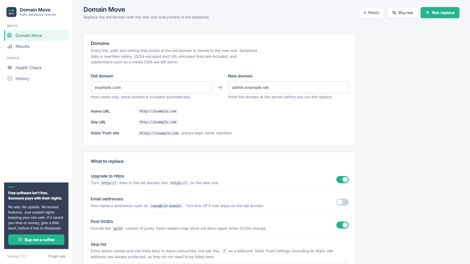
Task: Click the clock icon beside History
Action: coord(10,79)
